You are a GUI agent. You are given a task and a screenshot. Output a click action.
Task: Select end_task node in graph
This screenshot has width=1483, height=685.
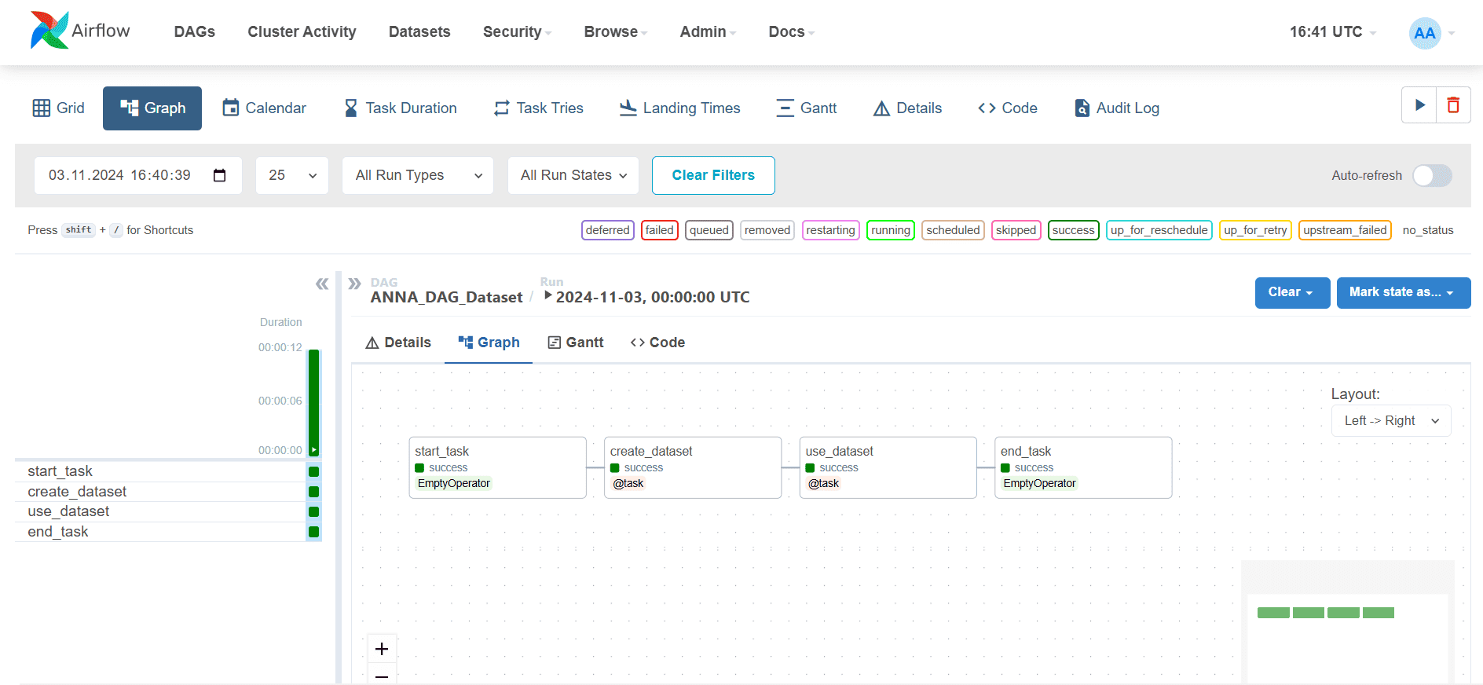(x=1083, y=467)
